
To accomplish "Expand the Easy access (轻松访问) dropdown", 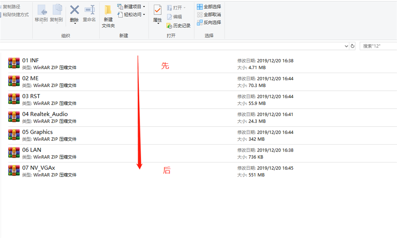I will click(131, 15).
